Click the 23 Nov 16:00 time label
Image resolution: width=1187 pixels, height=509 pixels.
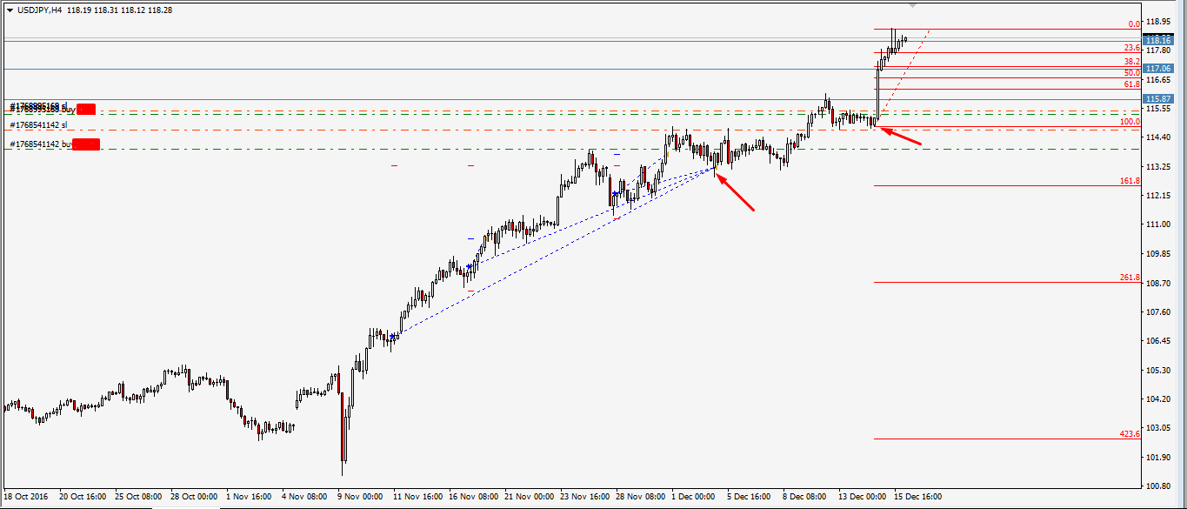pos(584,497)
